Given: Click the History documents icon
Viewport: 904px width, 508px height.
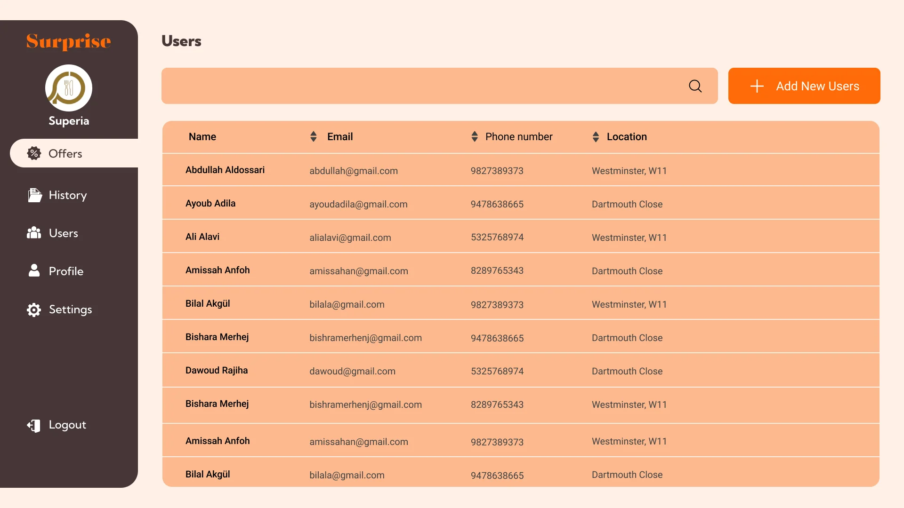Looking at the screenshot, I should click(x=34, y=195).
